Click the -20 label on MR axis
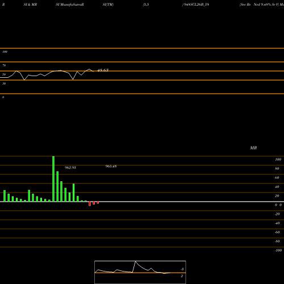This screenshot has height=284, width=284. pyautogui.click(x=277, y=214)
